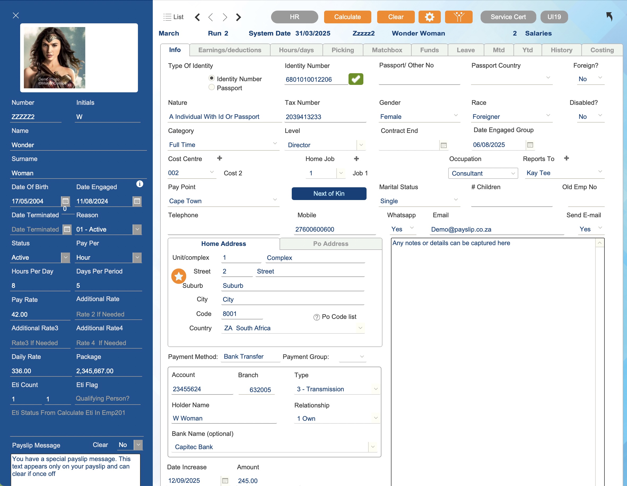
Task: Click the Wonder Woman employee photo
Action: coord(54,58)
